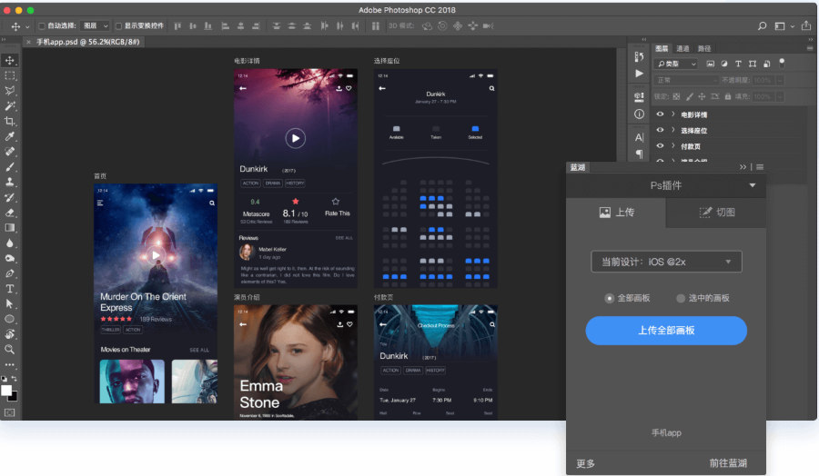819x476 pixels.
Task: Open the 正常 blend mode dropdown
Action: [x=686, y=80]
